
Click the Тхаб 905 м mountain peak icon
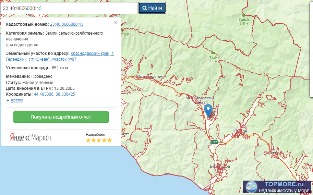213,52
